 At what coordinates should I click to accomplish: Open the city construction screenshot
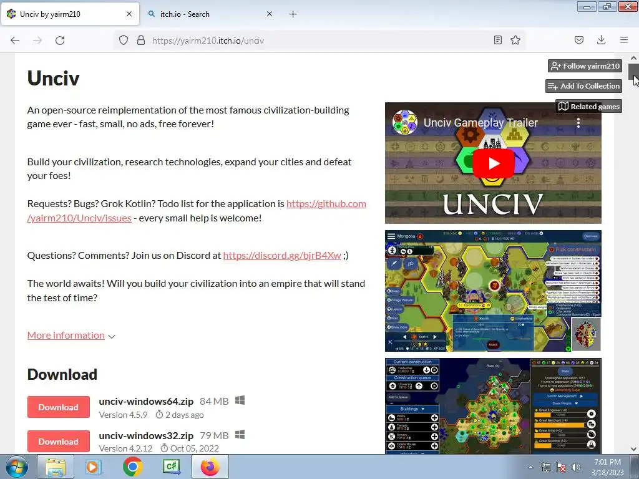click(x=493, y=406)
